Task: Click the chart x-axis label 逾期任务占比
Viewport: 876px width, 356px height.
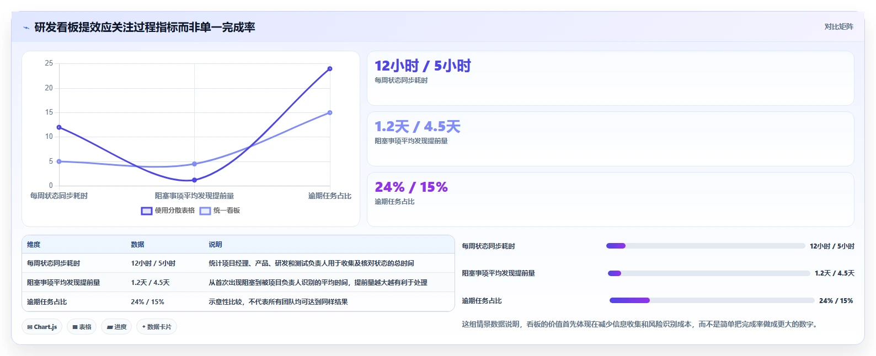Action: coord(330,196)
